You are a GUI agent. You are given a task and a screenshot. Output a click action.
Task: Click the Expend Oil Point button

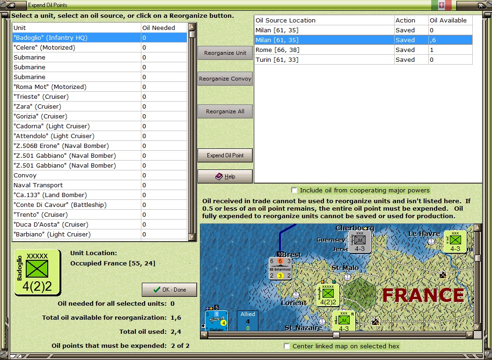coord(225,155)
